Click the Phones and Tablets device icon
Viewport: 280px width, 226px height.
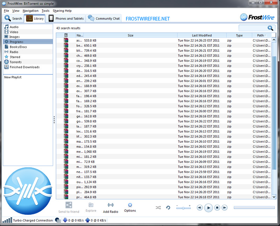[51, 18]
